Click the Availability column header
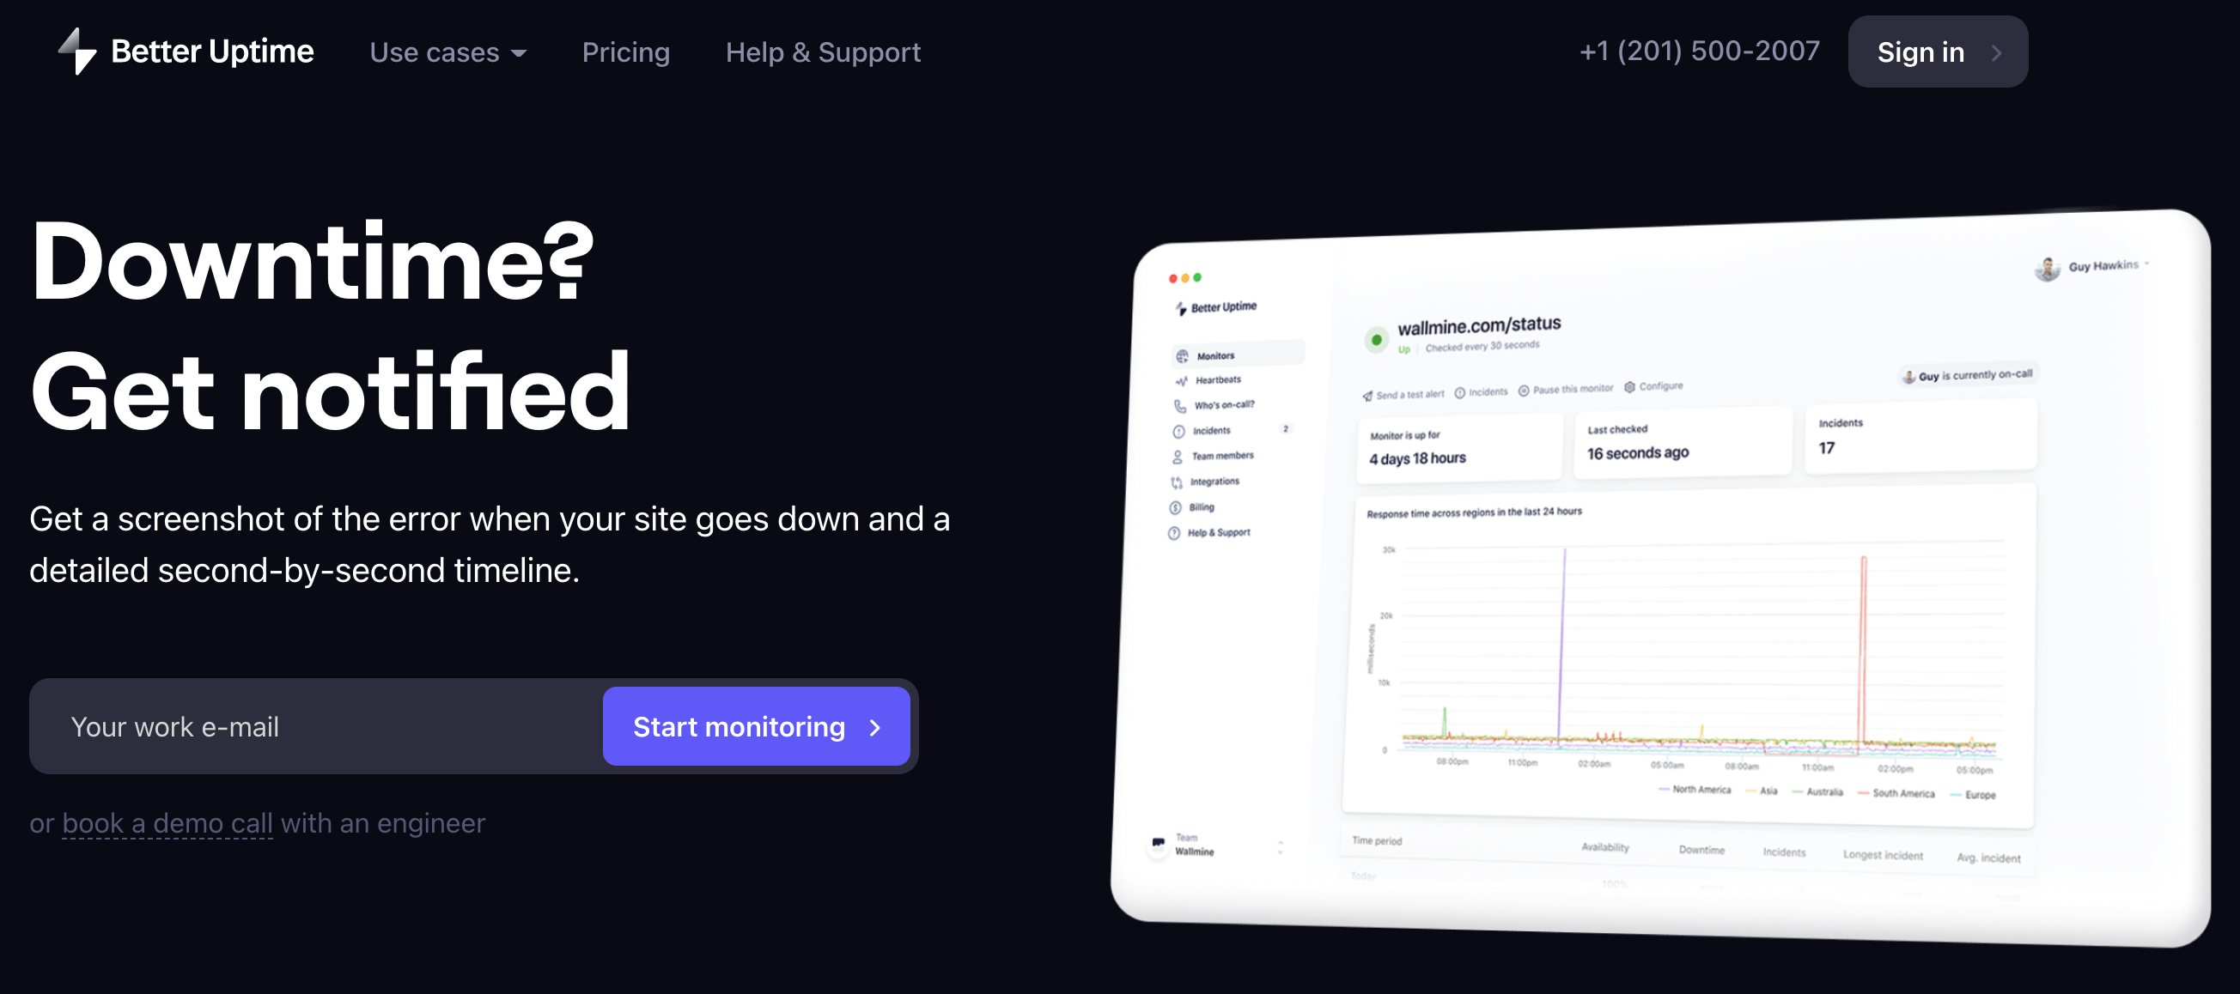 click(x=1605, y=846)
